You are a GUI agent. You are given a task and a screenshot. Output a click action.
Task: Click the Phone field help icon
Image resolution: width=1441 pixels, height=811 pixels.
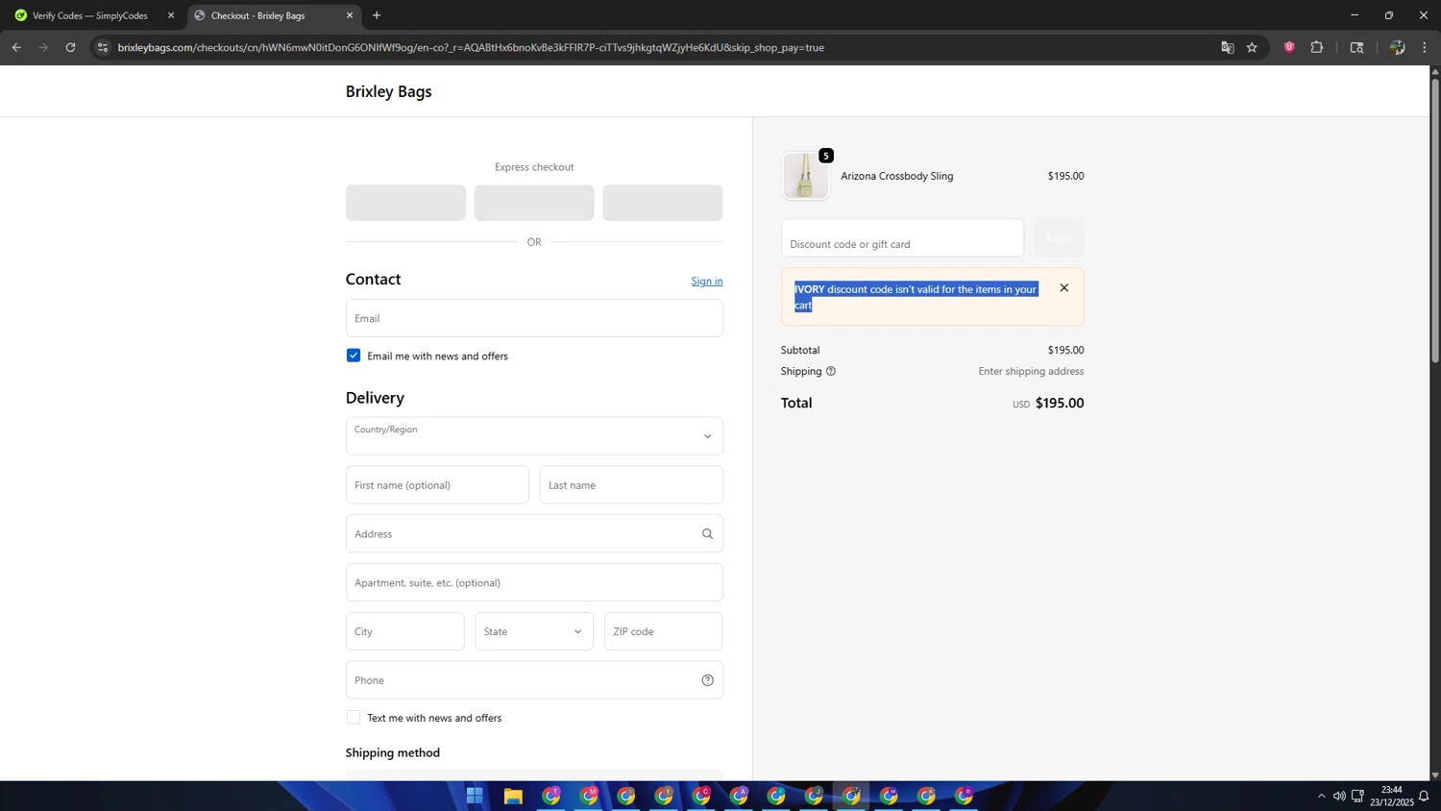tap(707, 680)
